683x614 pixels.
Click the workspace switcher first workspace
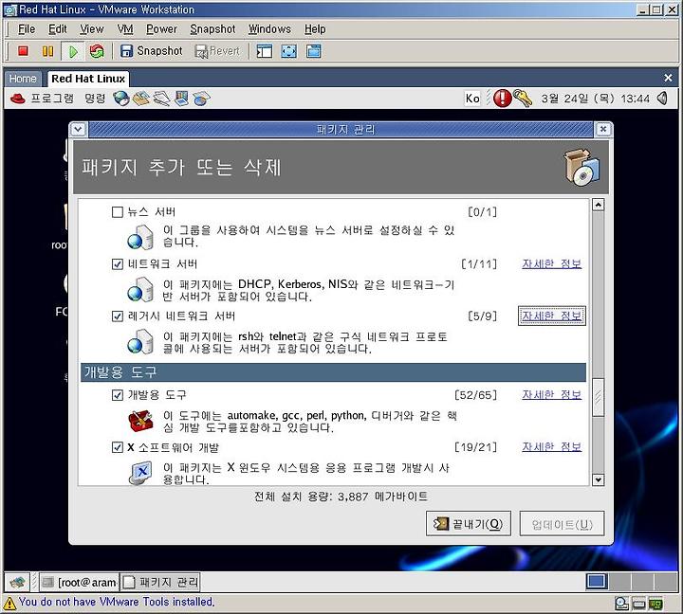pyautogui.click(x=597, y=582)
